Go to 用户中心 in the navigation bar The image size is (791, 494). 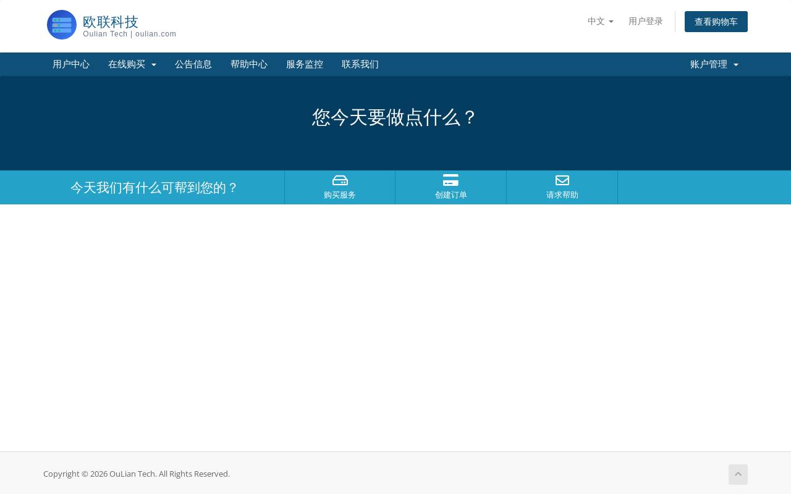click(71, 64)
